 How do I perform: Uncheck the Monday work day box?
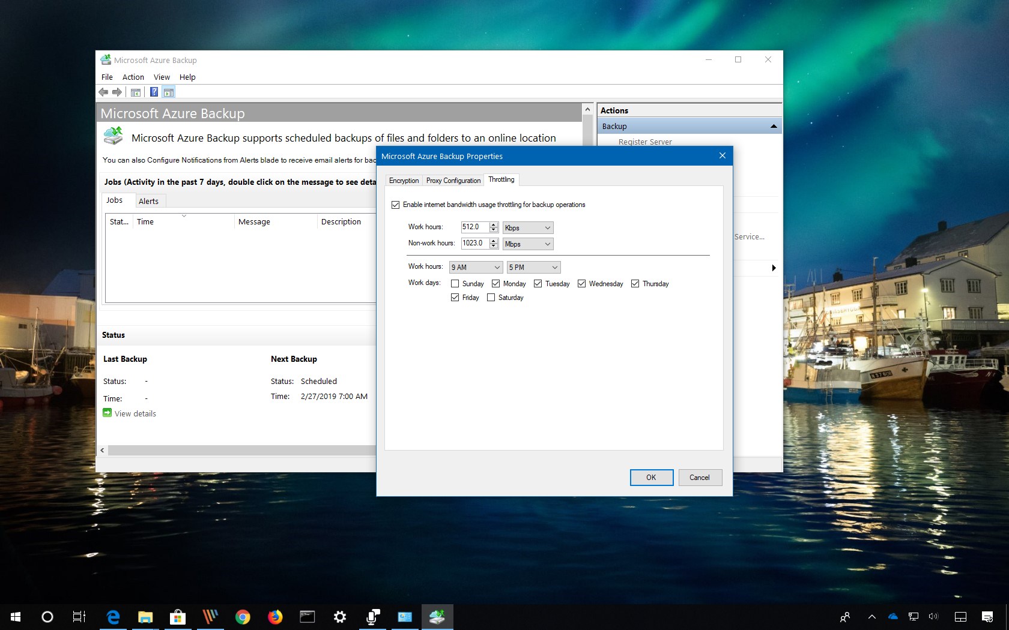pyautogui.click(x=495, y=283)
